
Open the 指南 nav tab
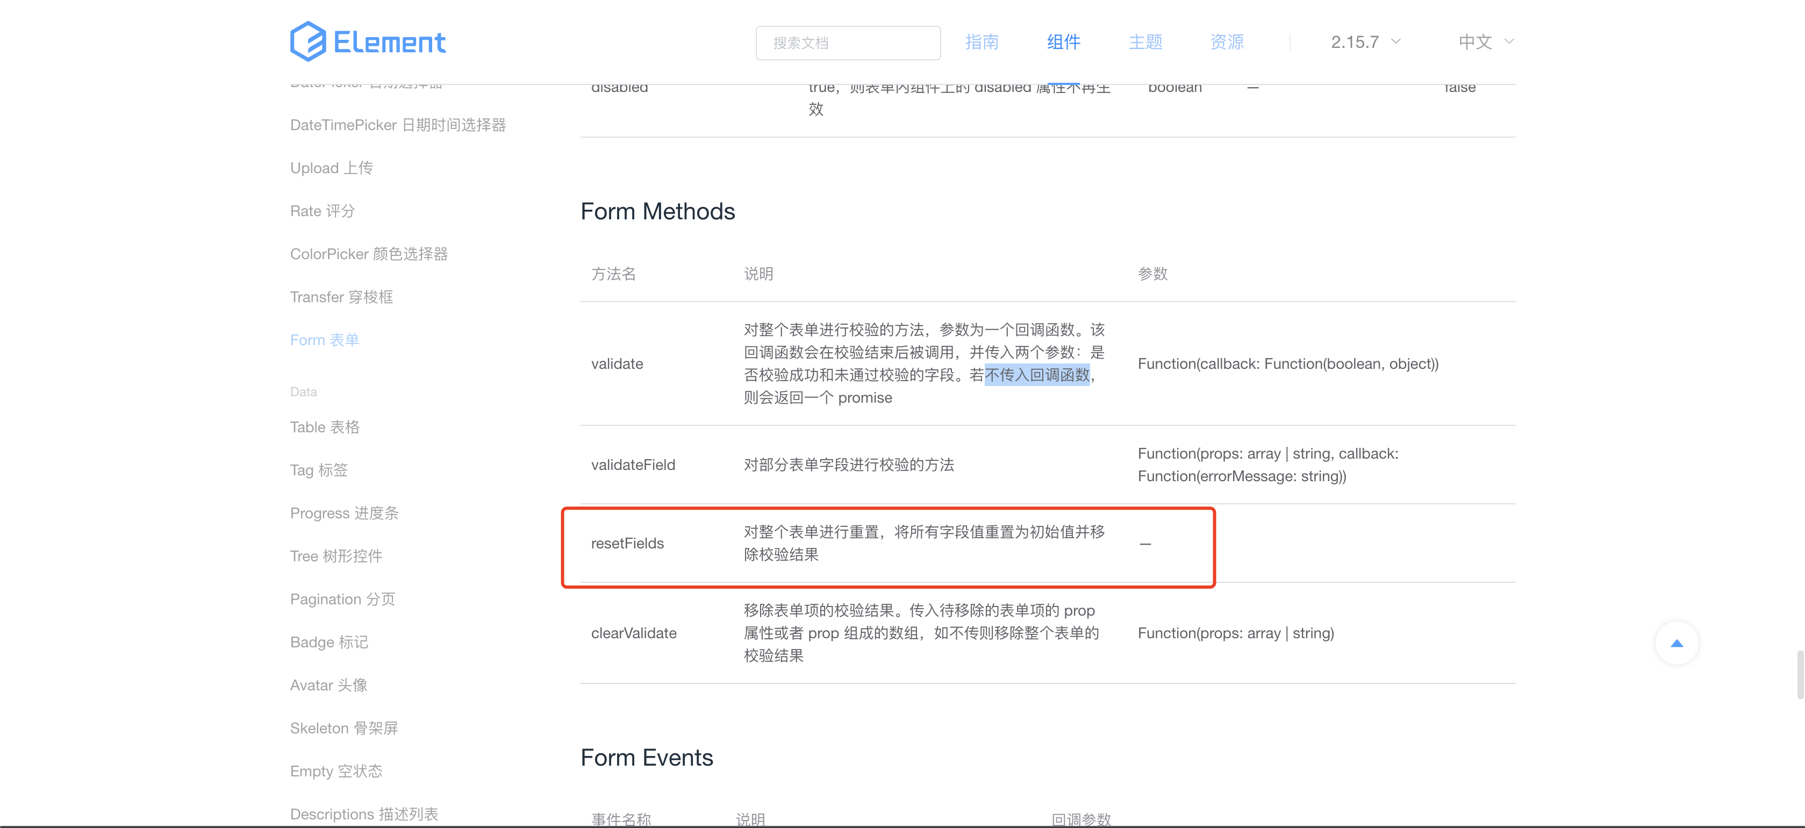(982, 42)
